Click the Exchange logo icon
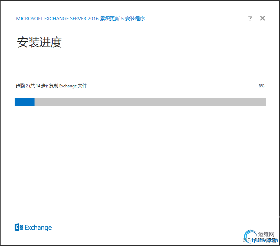 pos(19,227)
